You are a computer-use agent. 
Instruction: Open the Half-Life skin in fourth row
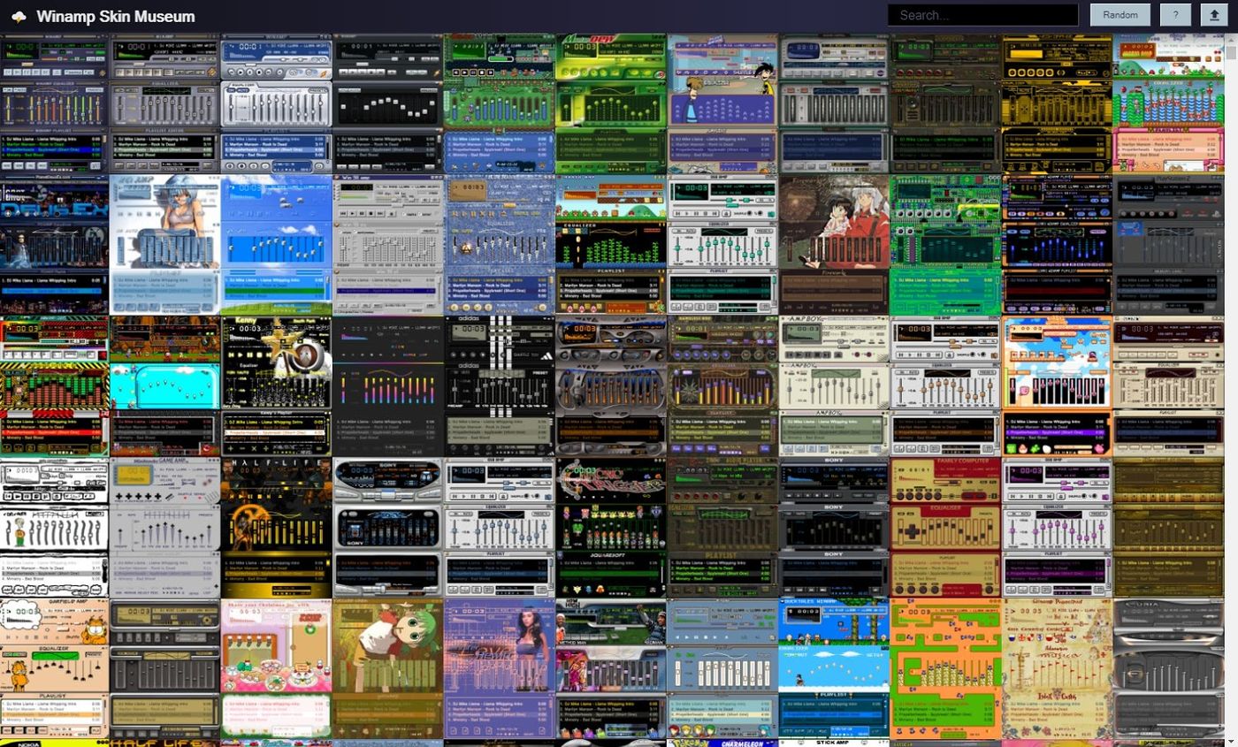pos(277,528)
